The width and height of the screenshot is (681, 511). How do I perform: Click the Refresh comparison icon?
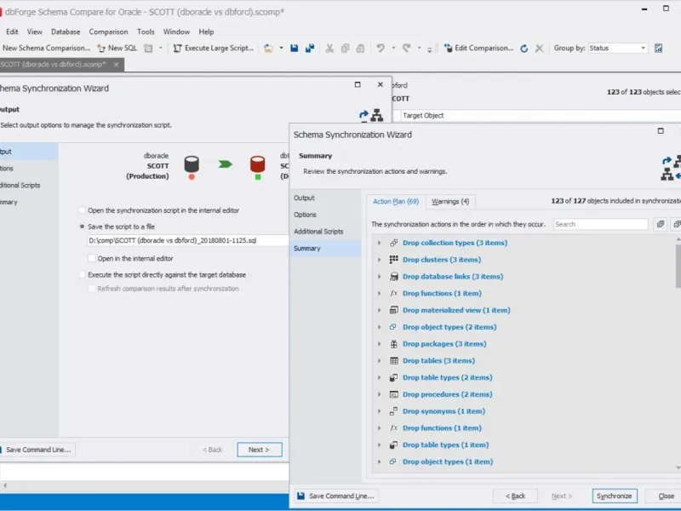pyautogui.click(x=524, y=49)
